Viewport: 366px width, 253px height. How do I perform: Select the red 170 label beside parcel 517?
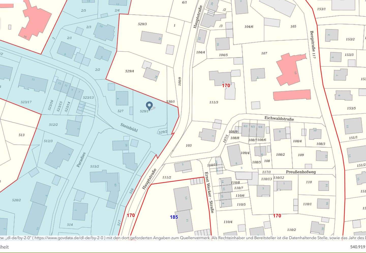tap(131, 215)
